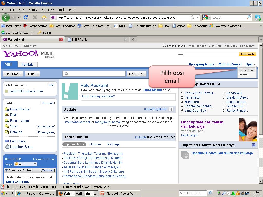Screen dimensions: 263x197
Task: Click the Search Desktop magnifier button
Action: (x=210, y=193)
